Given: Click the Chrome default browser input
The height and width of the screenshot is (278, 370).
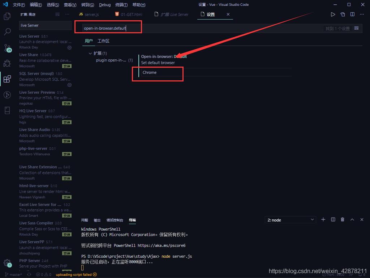Looking at the screenshot, I should coord(216,72).
